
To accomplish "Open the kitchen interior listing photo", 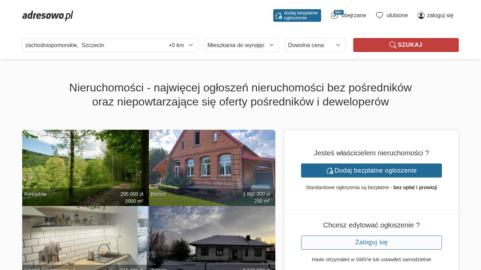I will 85,236.
